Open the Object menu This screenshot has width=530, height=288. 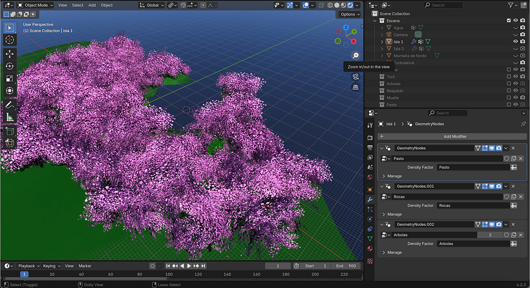click(x=107, y=5)
